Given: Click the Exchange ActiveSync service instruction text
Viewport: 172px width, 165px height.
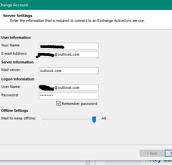Looking at the screenshot, I should [77, 21].
